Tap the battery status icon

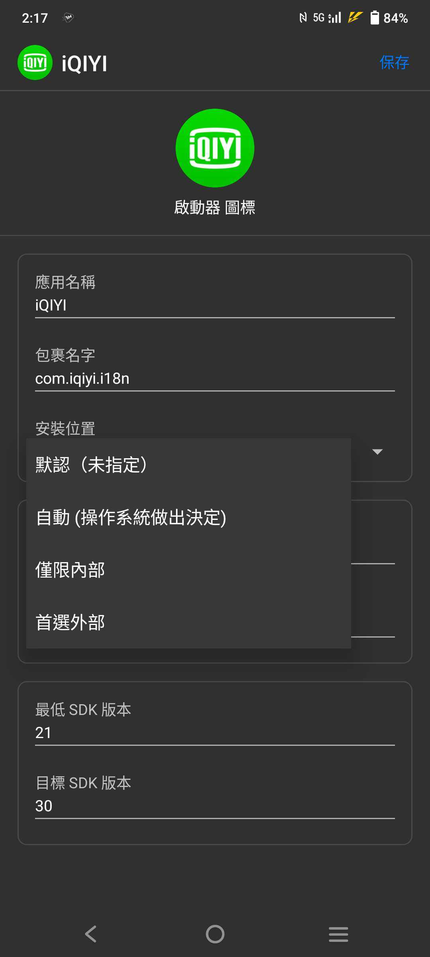[x=375, y=18]
